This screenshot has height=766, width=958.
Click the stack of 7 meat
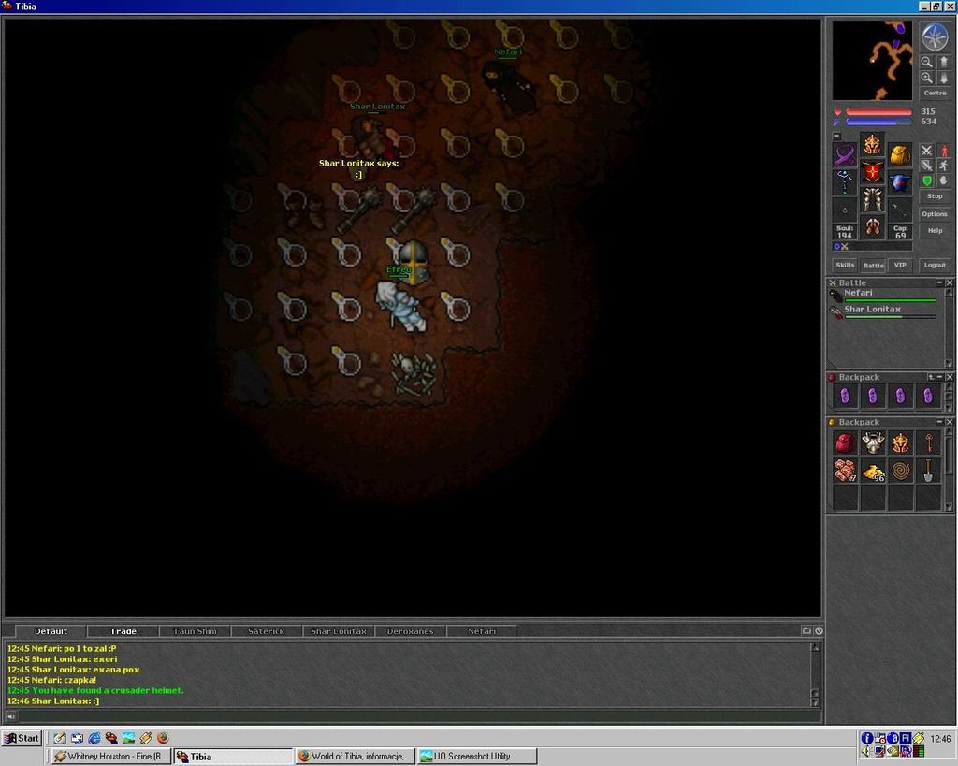pos(845,471)
